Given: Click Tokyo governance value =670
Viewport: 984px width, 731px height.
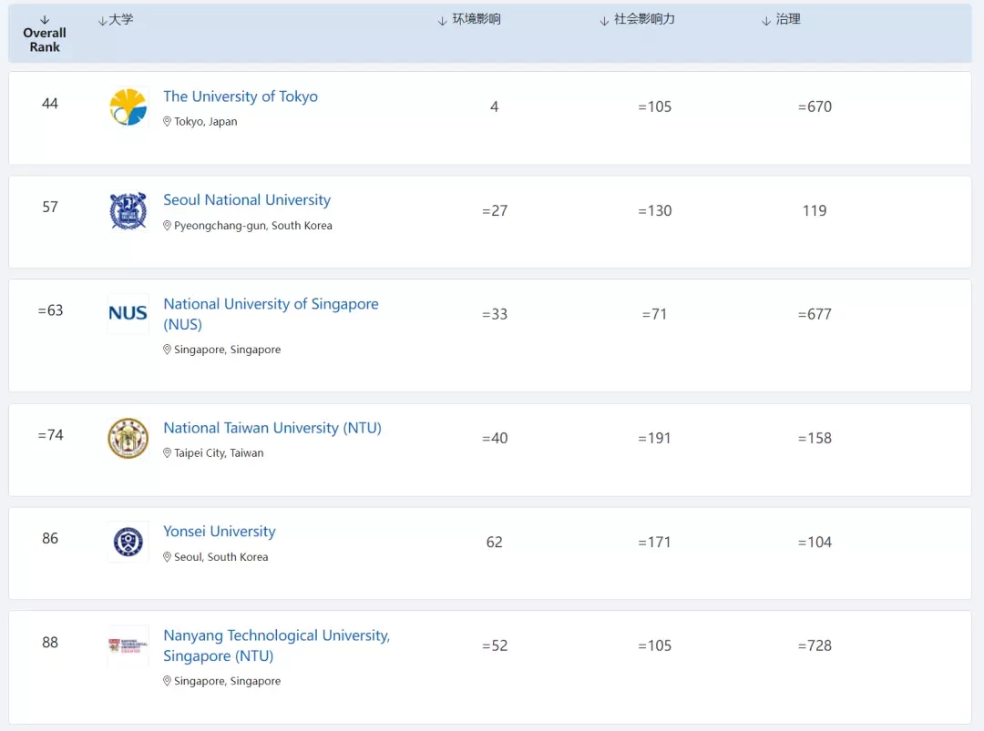Looking at the screenshot, I should coord(815,107).
